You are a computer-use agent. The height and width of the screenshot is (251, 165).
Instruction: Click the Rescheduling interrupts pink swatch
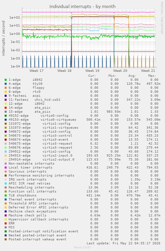tap(6, 188)
